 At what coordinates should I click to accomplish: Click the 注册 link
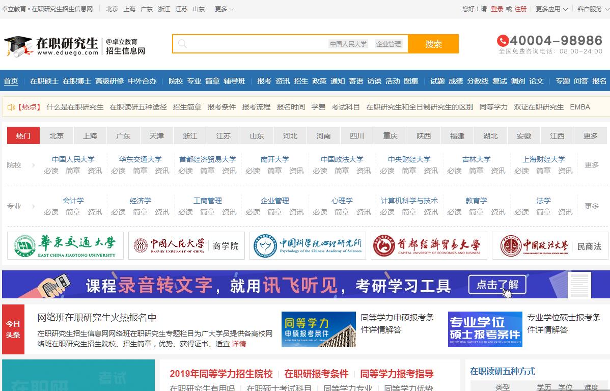tap(520, 9)
